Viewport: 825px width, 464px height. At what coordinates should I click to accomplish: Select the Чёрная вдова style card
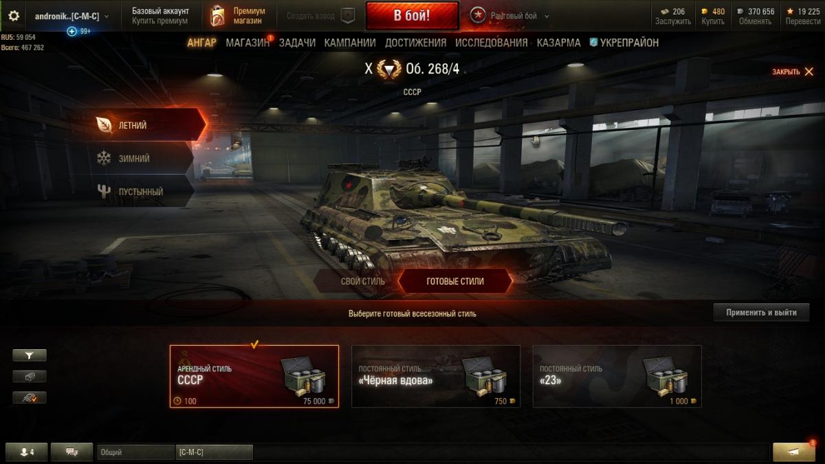pyautogui.click(x=436, y=377)
